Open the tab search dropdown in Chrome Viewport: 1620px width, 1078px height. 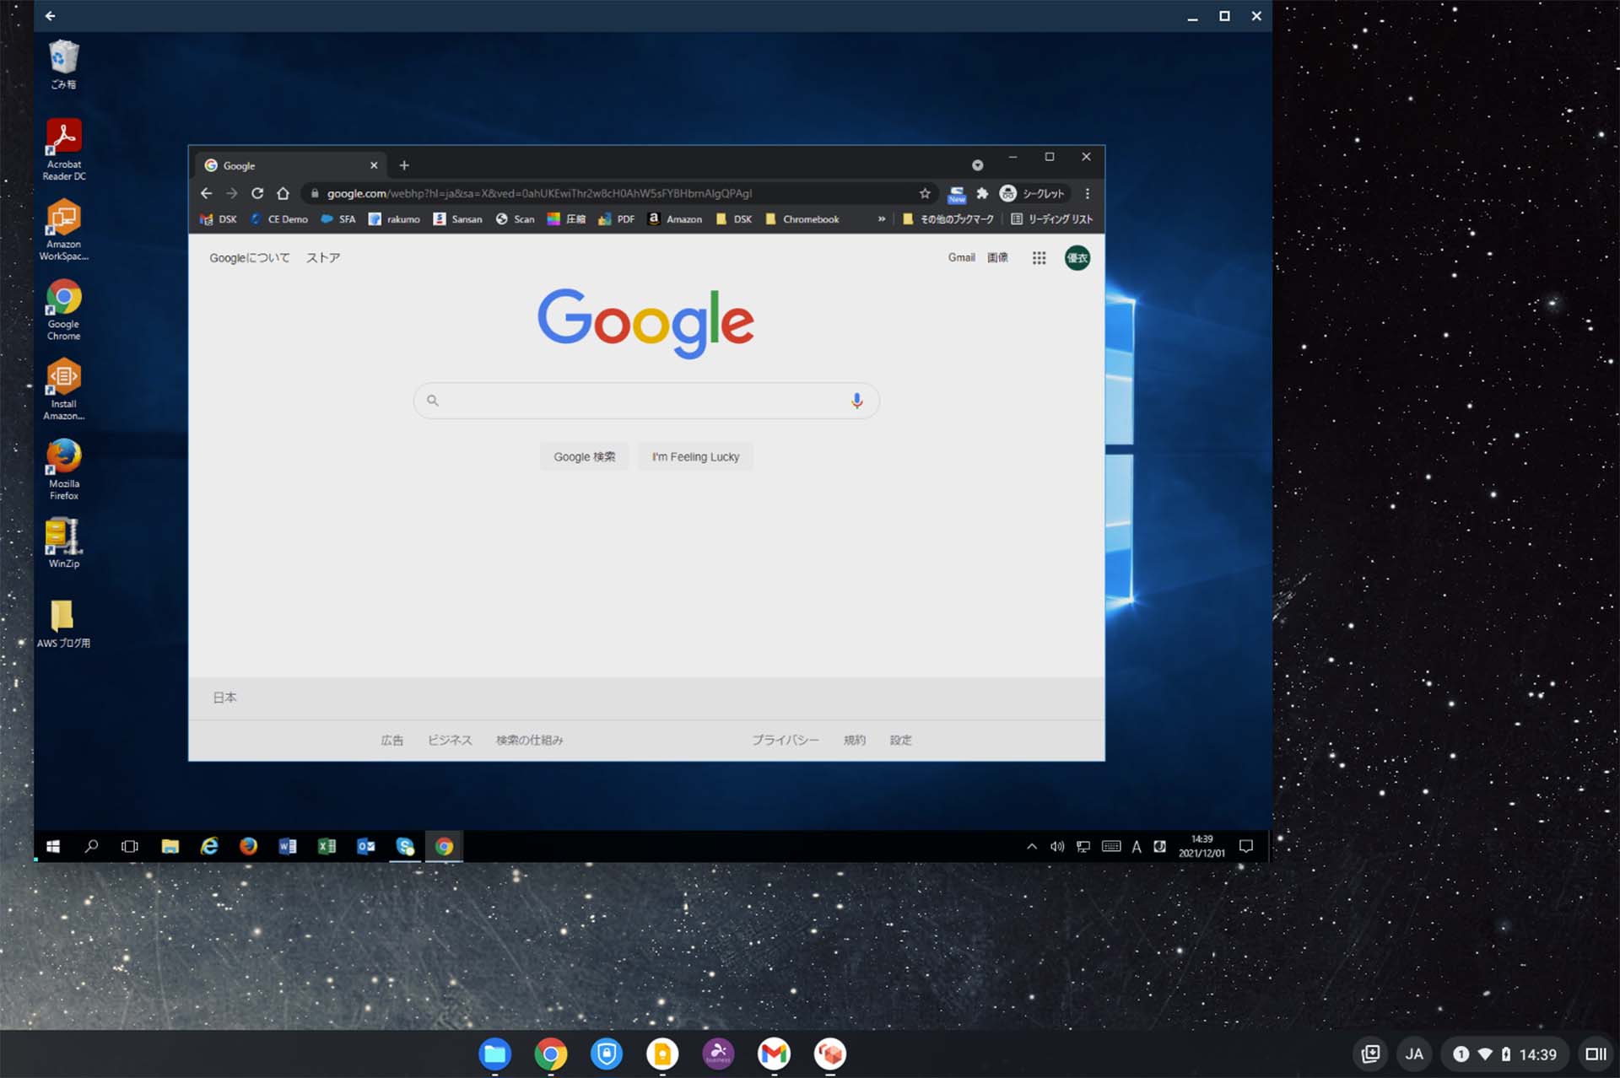(x=977, y=165)
